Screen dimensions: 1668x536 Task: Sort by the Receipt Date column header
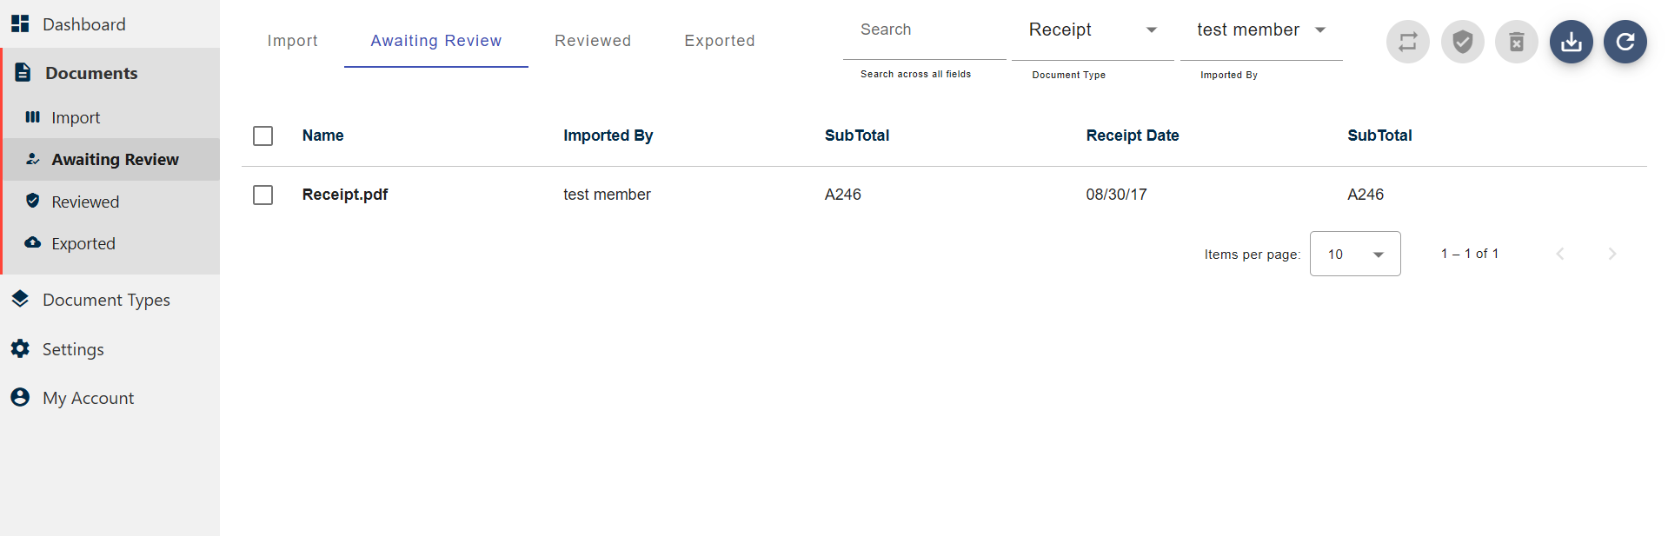coord(1132,136)
